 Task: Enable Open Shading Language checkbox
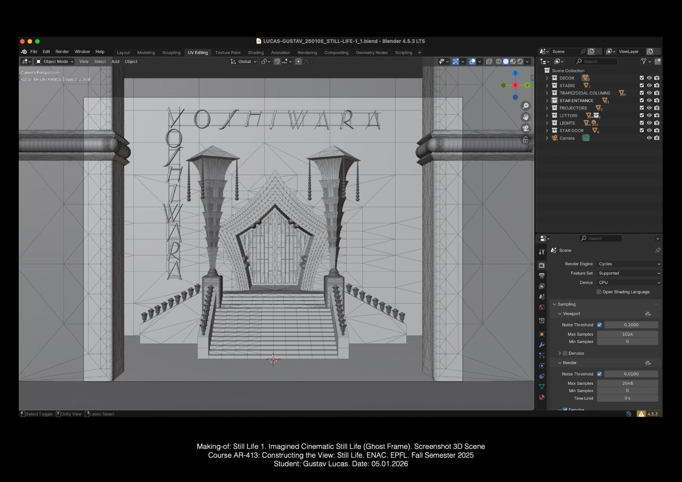coord(599,292)
